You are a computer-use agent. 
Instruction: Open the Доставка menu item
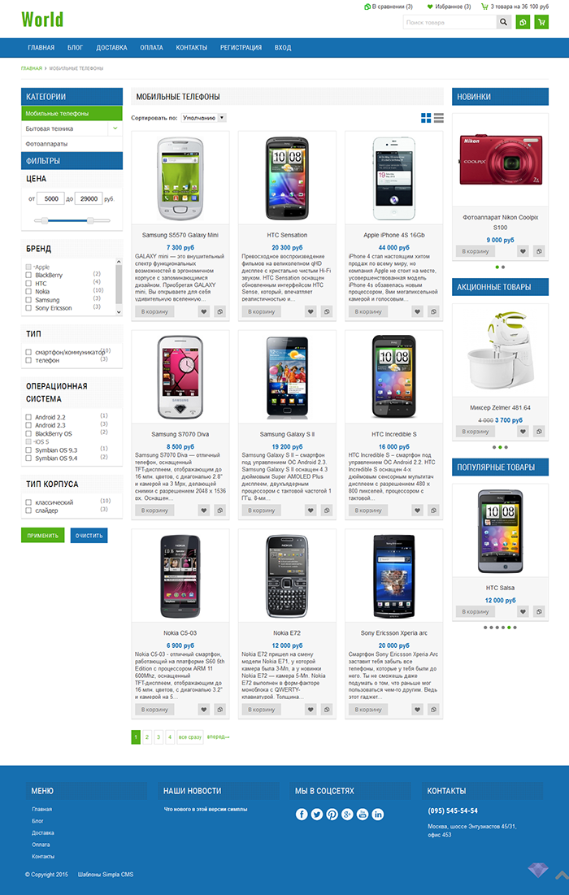111,47
